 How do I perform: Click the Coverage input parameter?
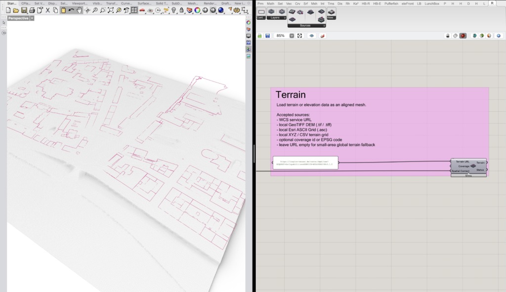click(x=464, y=166)
